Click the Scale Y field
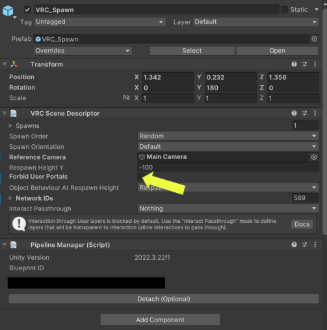Screen dimensions: 327x330 pos(231,98)
